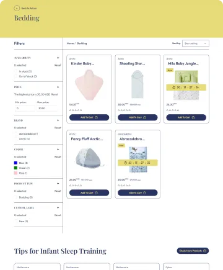Reset the Product Type filter
Screen dimensions: 223x270
58,191
